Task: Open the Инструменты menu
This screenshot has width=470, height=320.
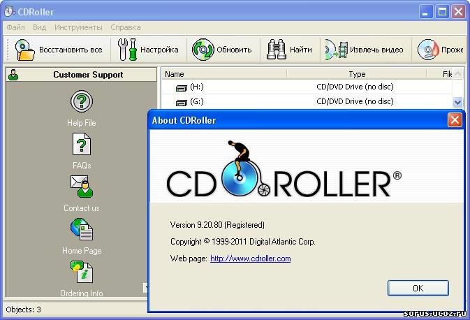Action: [78, 27]
